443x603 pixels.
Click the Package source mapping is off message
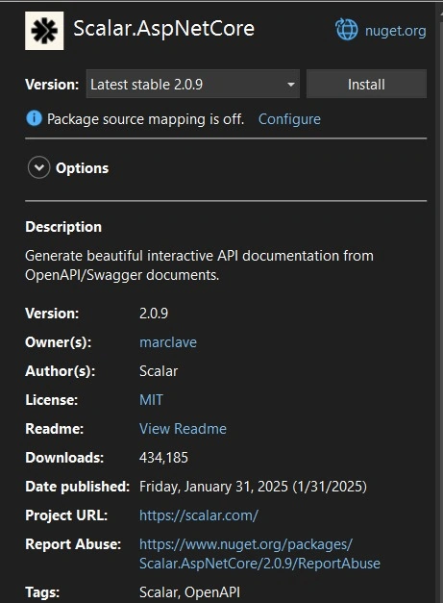[145, 119]
